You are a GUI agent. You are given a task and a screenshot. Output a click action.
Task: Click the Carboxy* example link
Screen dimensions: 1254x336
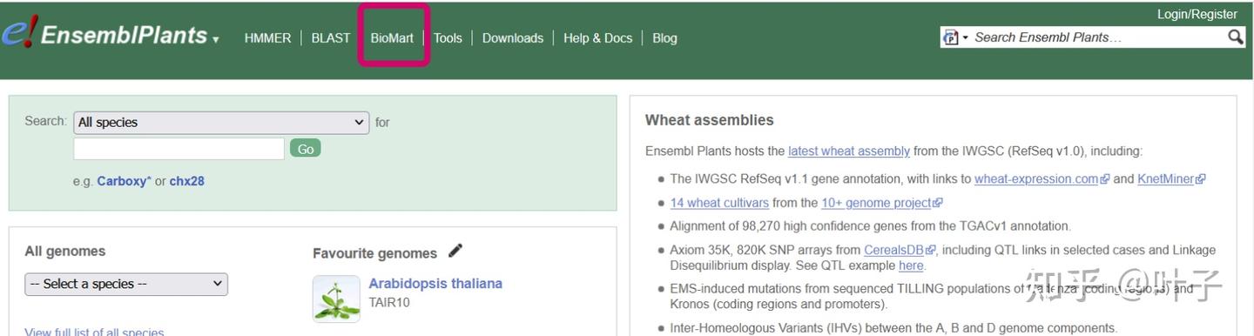click(x=125, y=181)
